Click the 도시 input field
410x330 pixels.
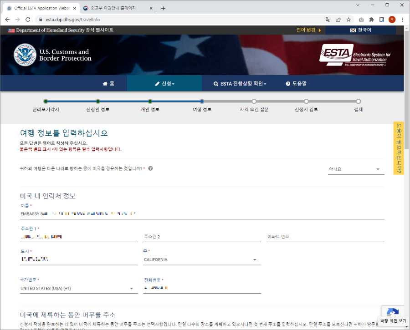79,260
